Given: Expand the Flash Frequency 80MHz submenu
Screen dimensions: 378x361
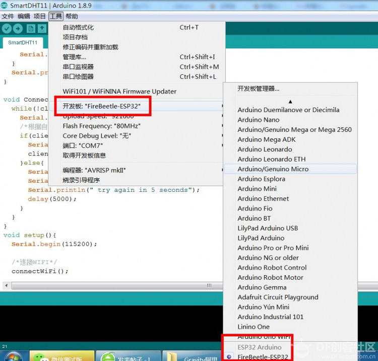Looking at the screenshot, I should click(x=137, y=126).
